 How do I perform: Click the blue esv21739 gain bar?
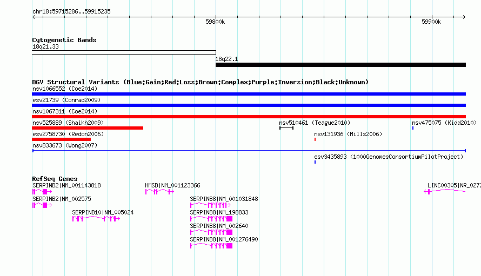[249, 105]
